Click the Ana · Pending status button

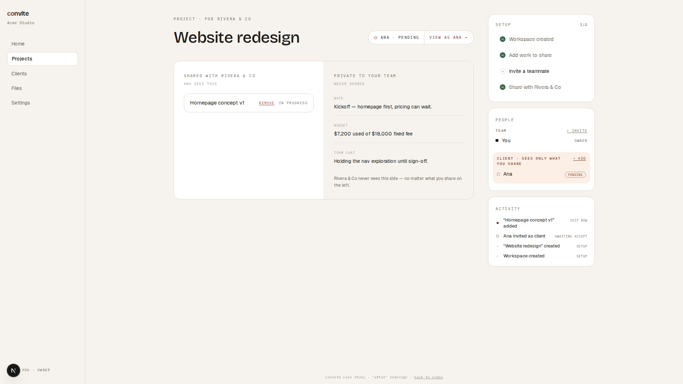396,37
